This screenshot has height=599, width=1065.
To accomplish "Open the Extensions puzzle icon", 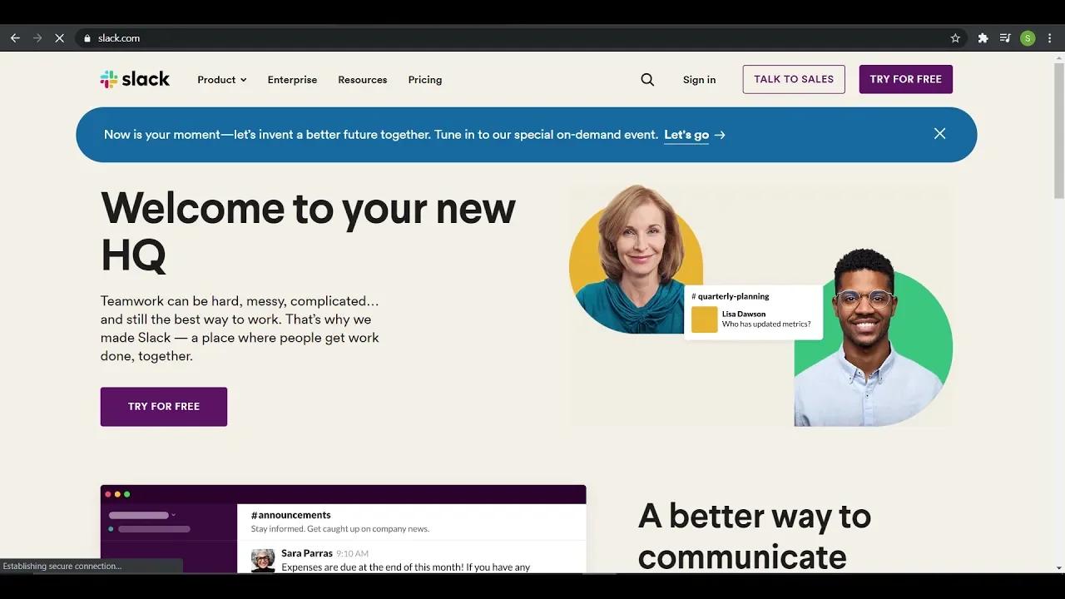I will coord(983,38).
